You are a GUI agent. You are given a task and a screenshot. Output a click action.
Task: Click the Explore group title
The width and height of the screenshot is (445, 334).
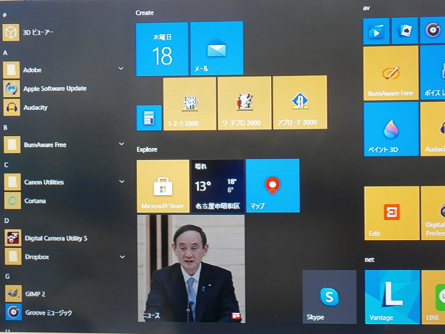[x=147, y=150]
